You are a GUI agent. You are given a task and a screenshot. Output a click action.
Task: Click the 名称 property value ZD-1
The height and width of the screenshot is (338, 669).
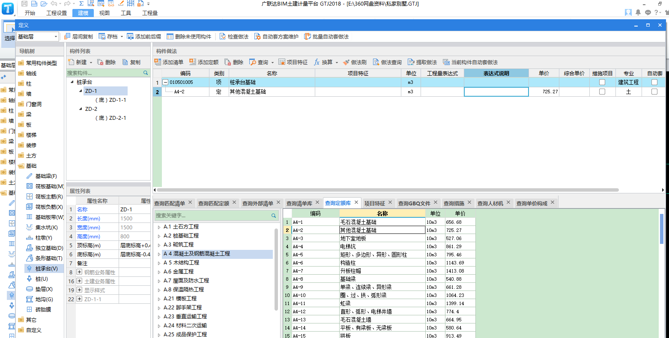[x=134, y=209]
